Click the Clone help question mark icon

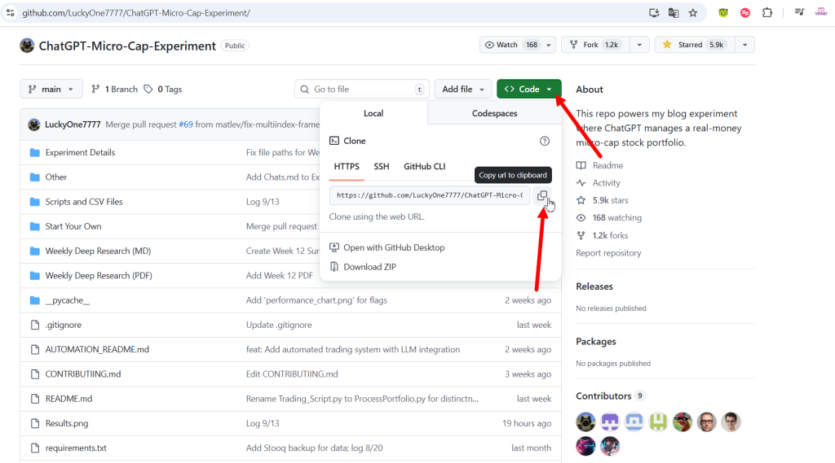point(545,141)
